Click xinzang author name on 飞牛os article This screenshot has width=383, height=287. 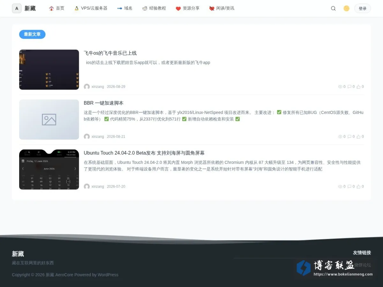point(98,87)
